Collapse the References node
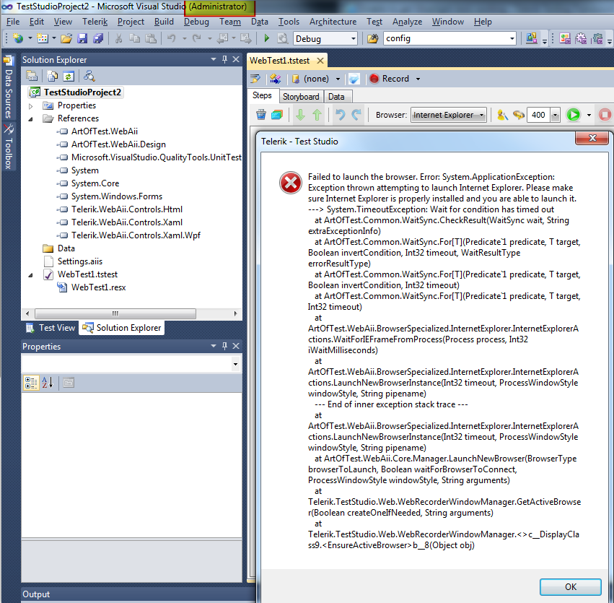 31,118
